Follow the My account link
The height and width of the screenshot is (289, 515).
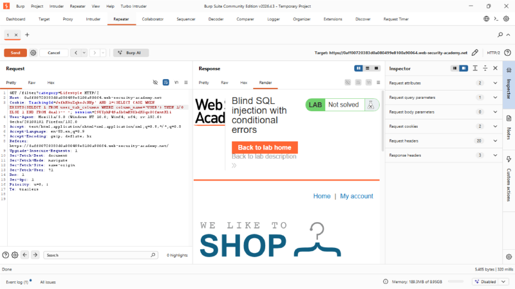click(357, 196)
